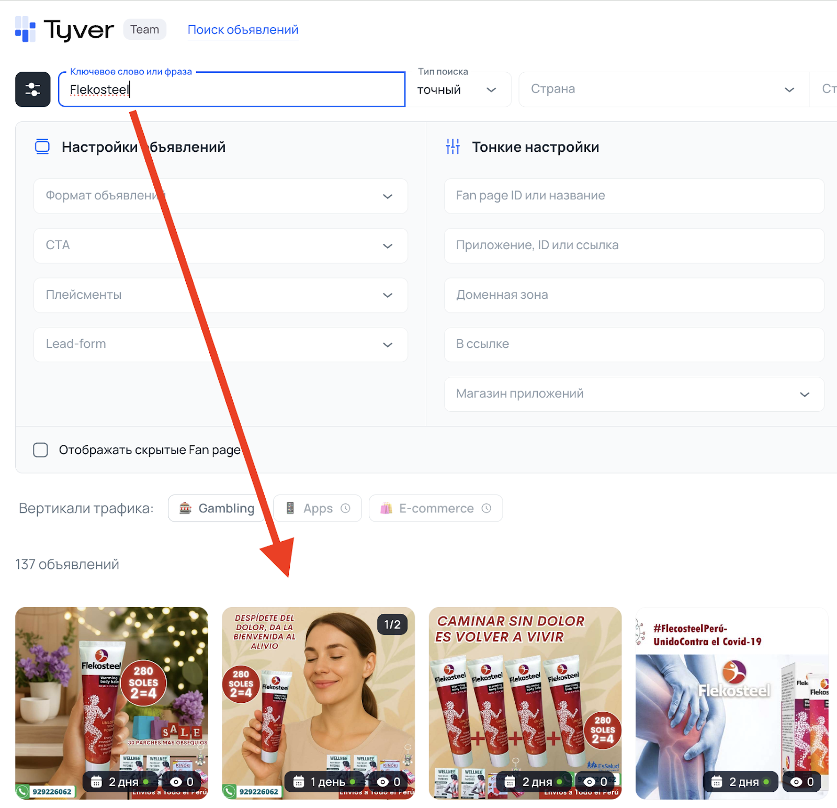This screenshot has height=808, width=837.
Task: Open the Тип поиска dropdown
Action: 458,89
